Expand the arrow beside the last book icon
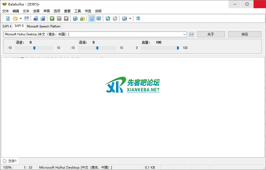Screen dimensions: 266x170 [x=130, y=18]
